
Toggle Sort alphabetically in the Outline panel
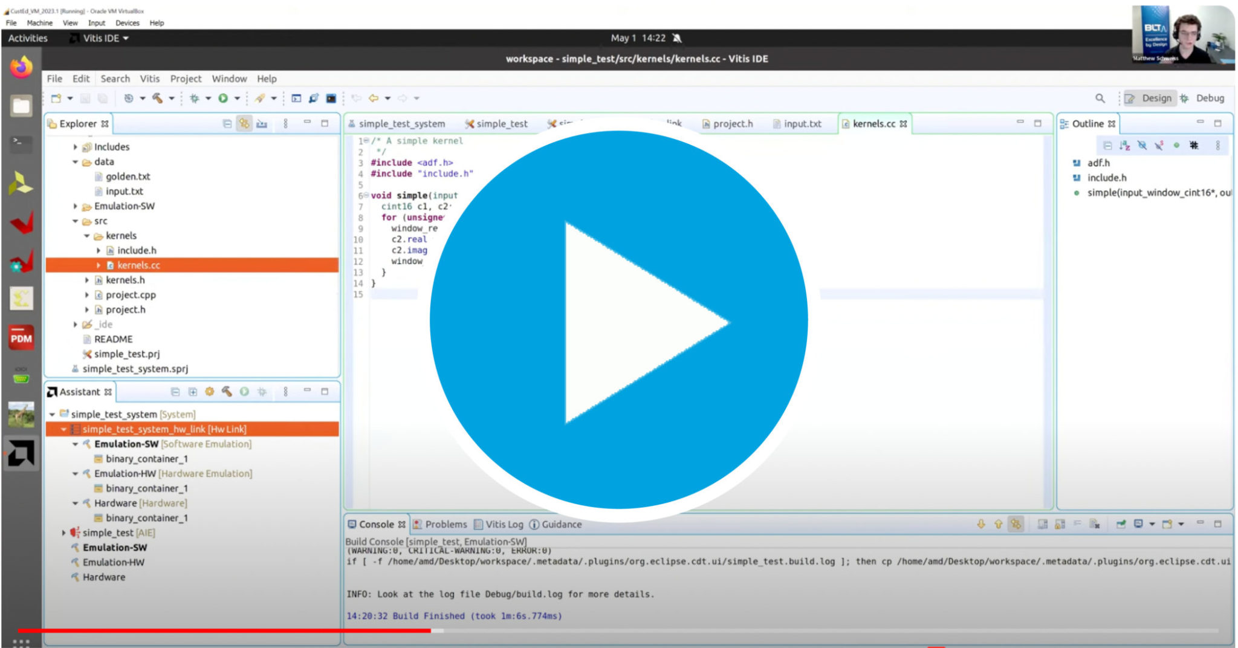[1124, 145]
